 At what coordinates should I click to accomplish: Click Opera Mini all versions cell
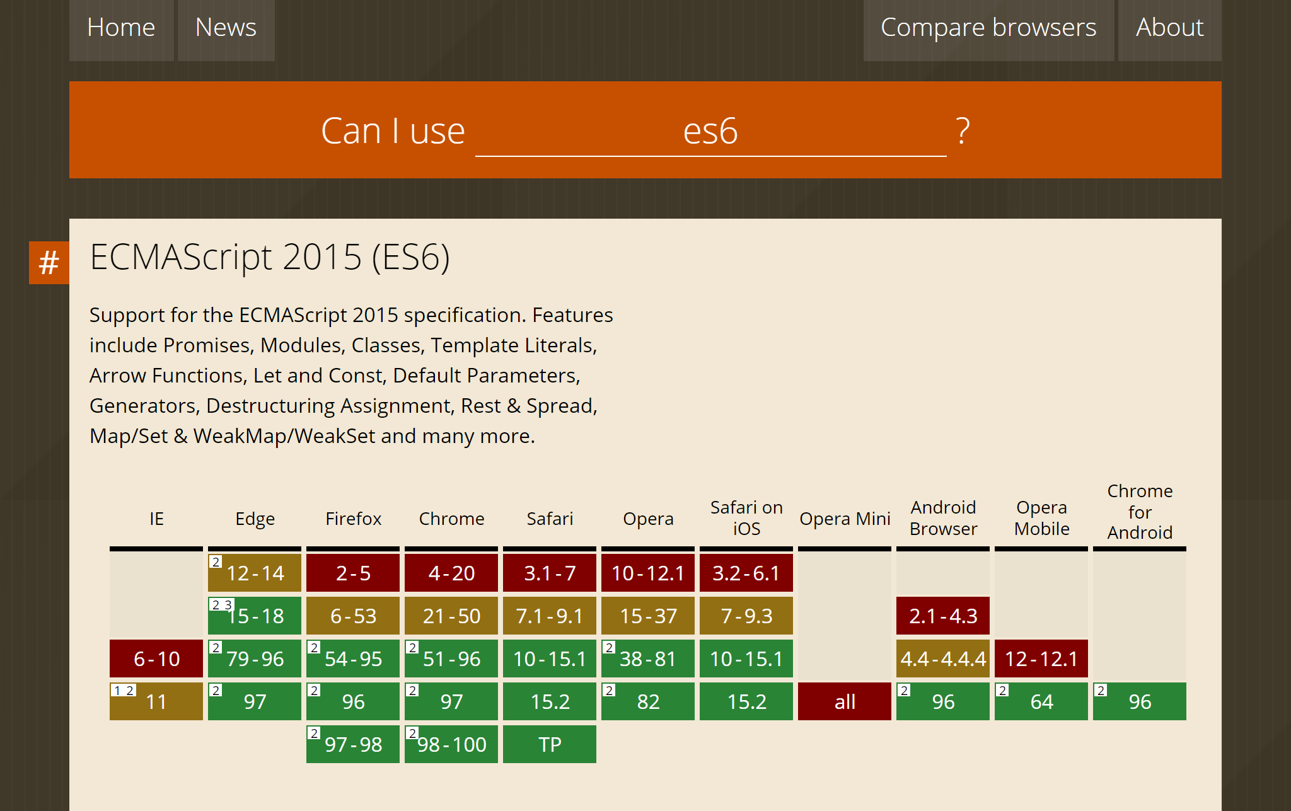click(845, 701)
